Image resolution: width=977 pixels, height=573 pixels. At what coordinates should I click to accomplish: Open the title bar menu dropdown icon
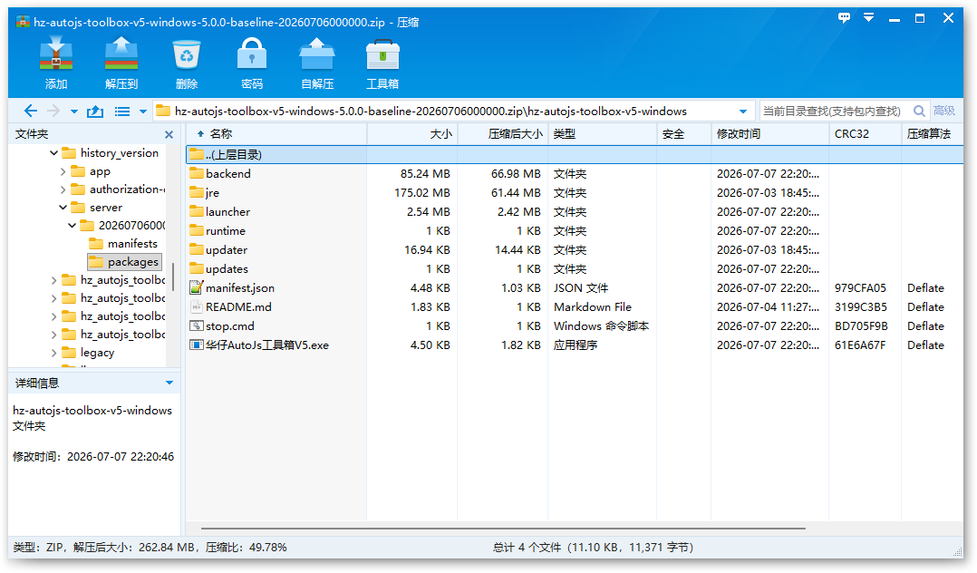[868, 18]
